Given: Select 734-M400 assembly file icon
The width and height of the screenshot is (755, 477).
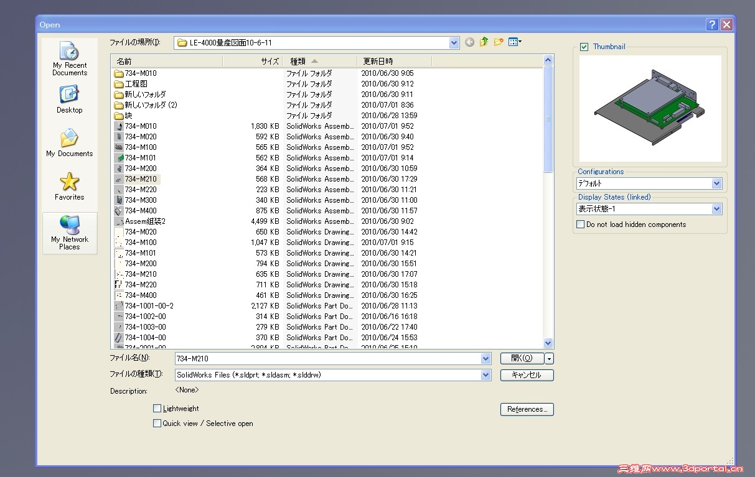Looking at the screenshot, I should click(119, 211).
